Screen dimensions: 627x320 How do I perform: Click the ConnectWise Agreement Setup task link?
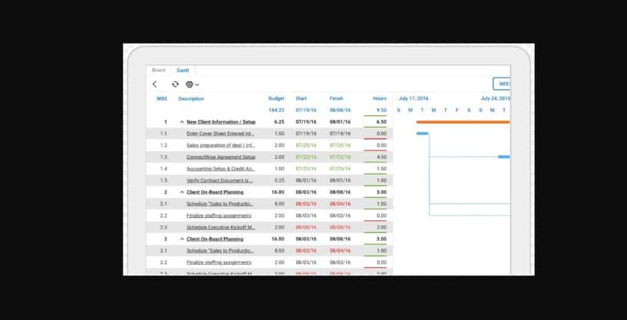[x=221, y=157]
